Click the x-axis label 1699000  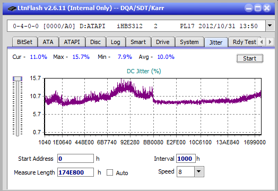[255, 142]
